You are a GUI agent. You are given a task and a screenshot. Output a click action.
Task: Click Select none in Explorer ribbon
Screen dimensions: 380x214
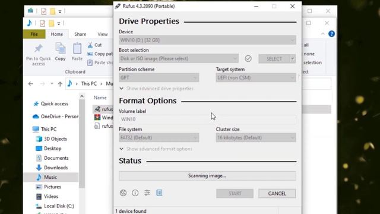point(309,54)
